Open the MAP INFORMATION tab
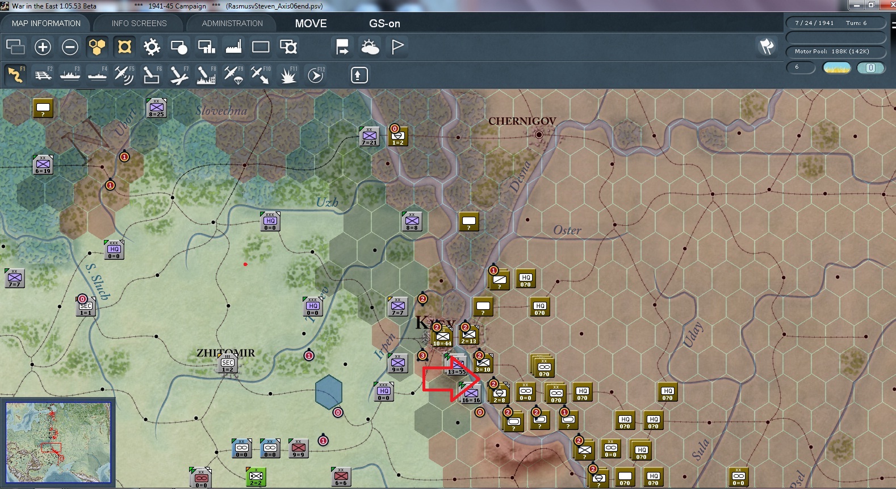Viewport: 896px width, 489px height. pos(46,23)
